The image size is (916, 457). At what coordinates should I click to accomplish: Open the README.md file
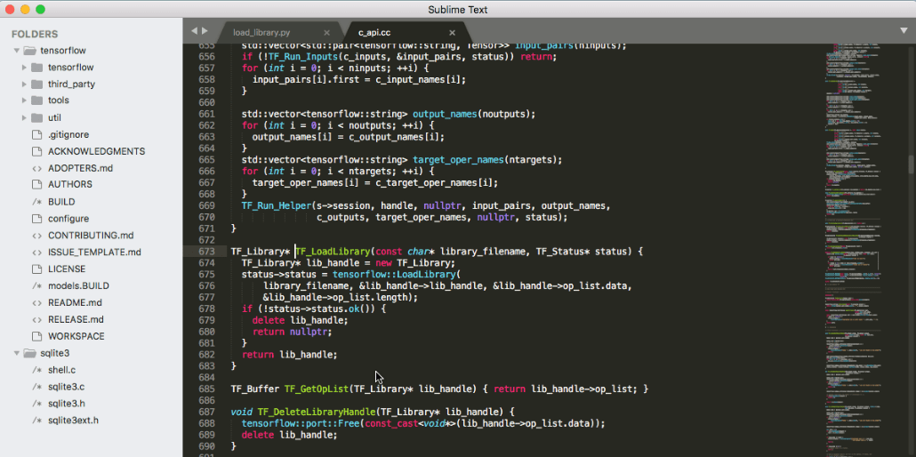tap(75, 303)
